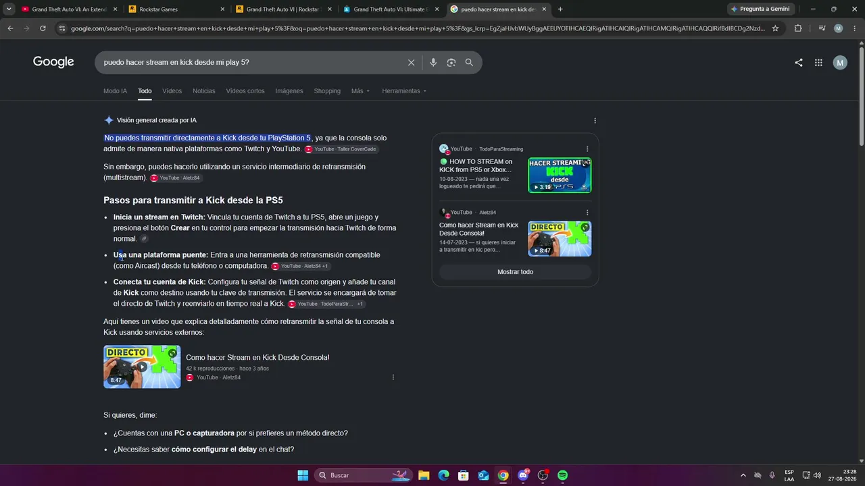Open the YouTube Aletz84 +1 source chip
Image resolution: width=865 pixels, height=486 pixels.
coord(301,267)
